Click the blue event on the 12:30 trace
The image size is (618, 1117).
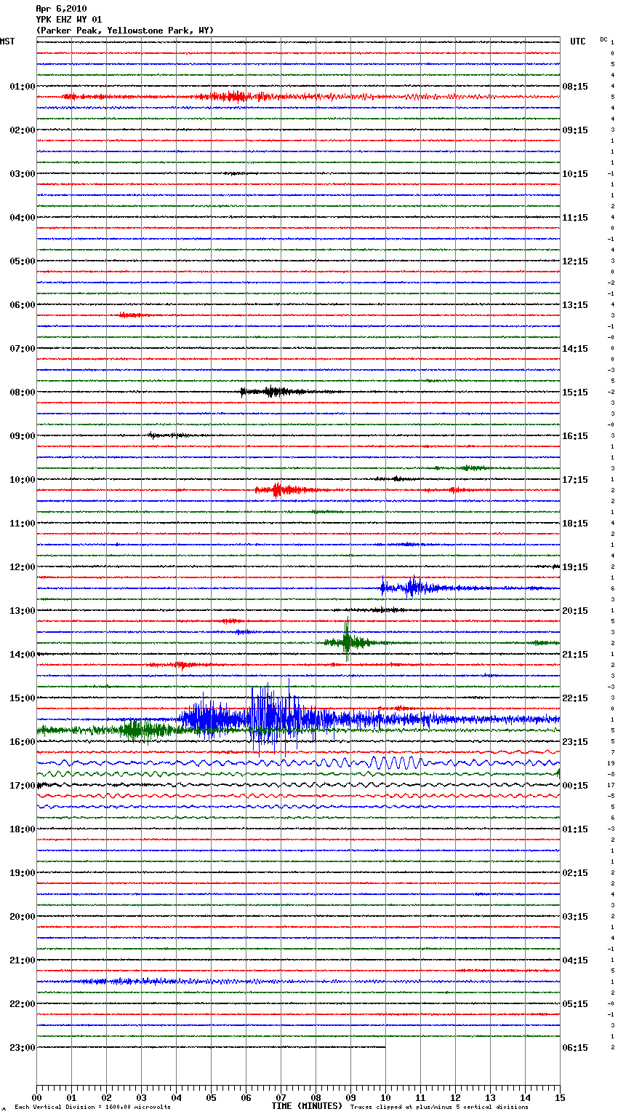[413, 587]
